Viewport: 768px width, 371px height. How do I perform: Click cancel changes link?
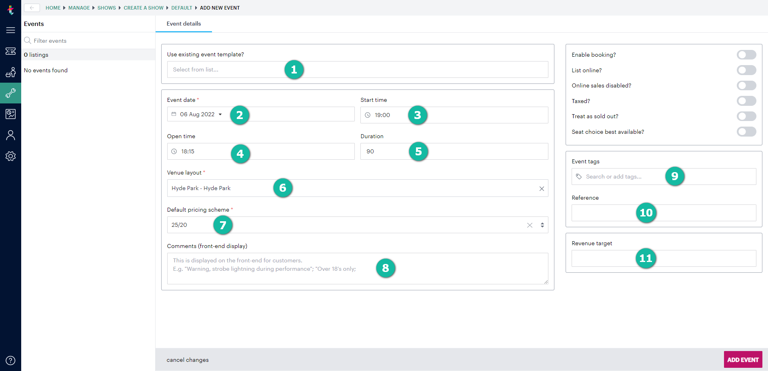tap(188, 360)
